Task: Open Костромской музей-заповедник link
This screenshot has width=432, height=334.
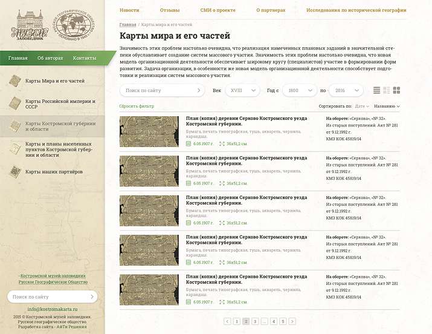Action: click(x=53, y=276)
